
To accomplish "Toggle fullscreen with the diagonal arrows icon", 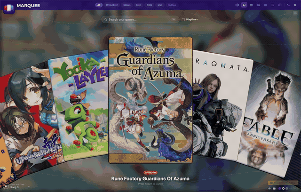I will point(288,5).
